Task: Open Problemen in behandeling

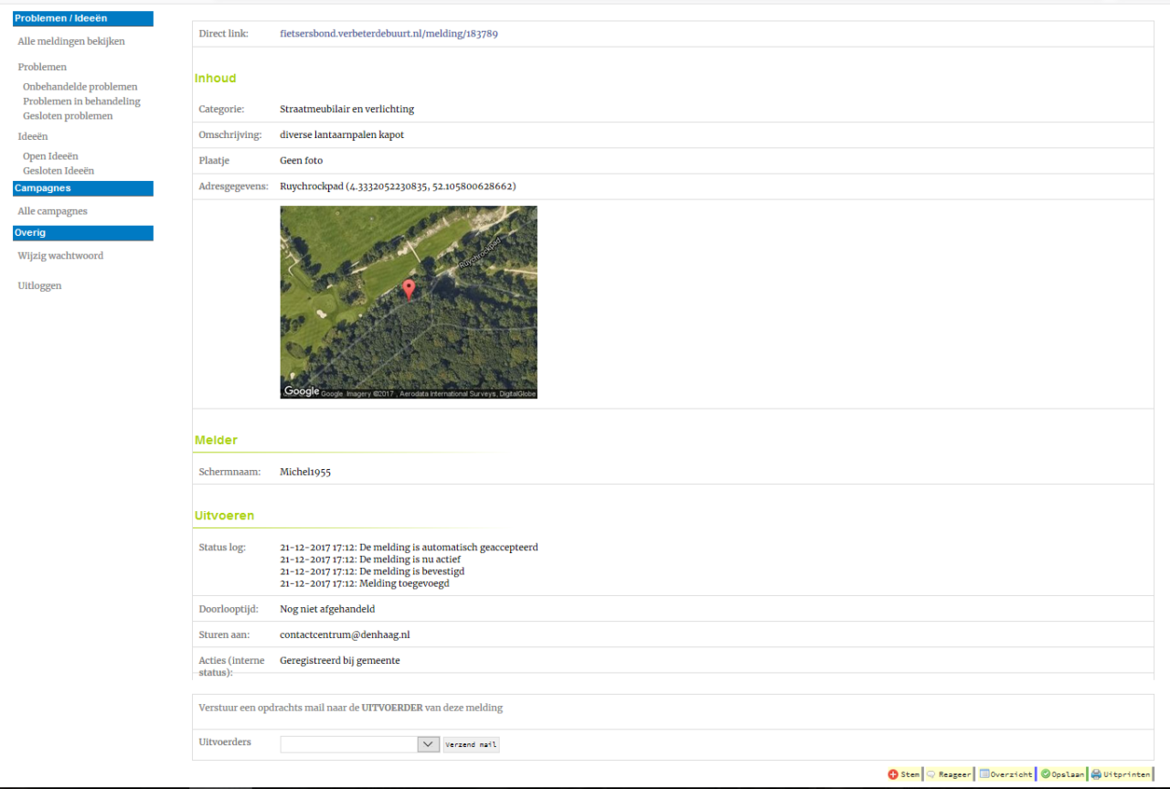Action: (x=81, y=101)
